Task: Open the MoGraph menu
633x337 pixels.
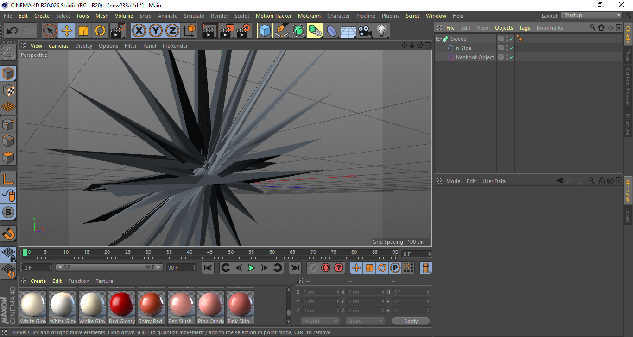Action: tap(309, 16)
